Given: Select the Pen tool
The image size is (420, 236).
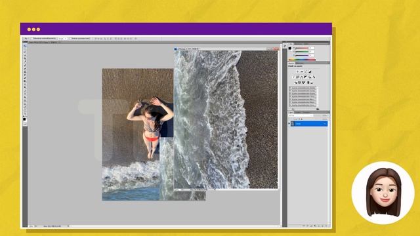Looking at the screenshot, I should tap(25, 90).
